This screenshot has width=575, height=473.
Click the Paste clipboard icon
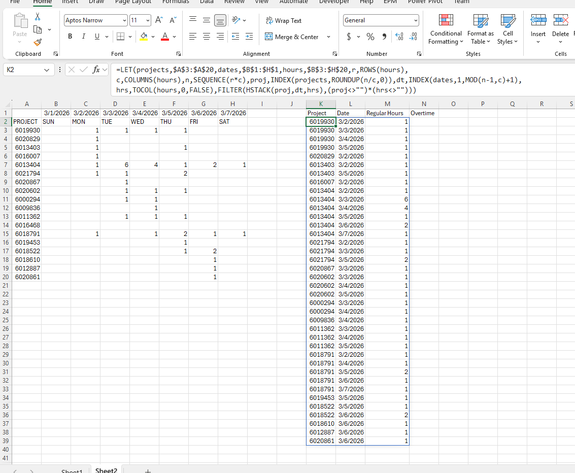tap(20, 21)
